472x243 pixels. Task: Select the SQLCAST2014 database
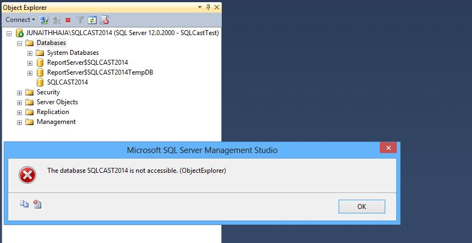click(x=68, y=82)
